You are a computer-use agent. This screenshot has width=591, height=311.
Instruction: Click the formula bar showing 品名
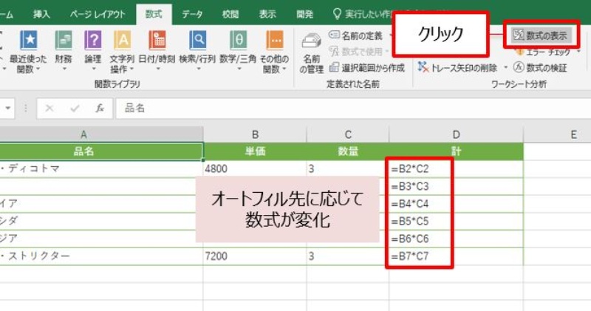353,109
